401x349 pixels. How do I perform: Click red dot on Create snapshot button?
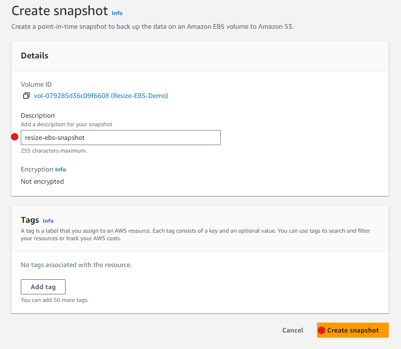(x=321, y=330)
